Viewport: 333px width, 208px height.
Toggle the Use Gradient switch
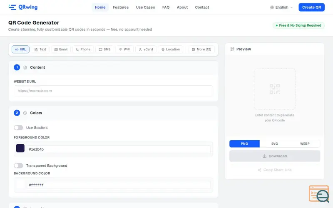pyautogui.click(x=18, y=128)
